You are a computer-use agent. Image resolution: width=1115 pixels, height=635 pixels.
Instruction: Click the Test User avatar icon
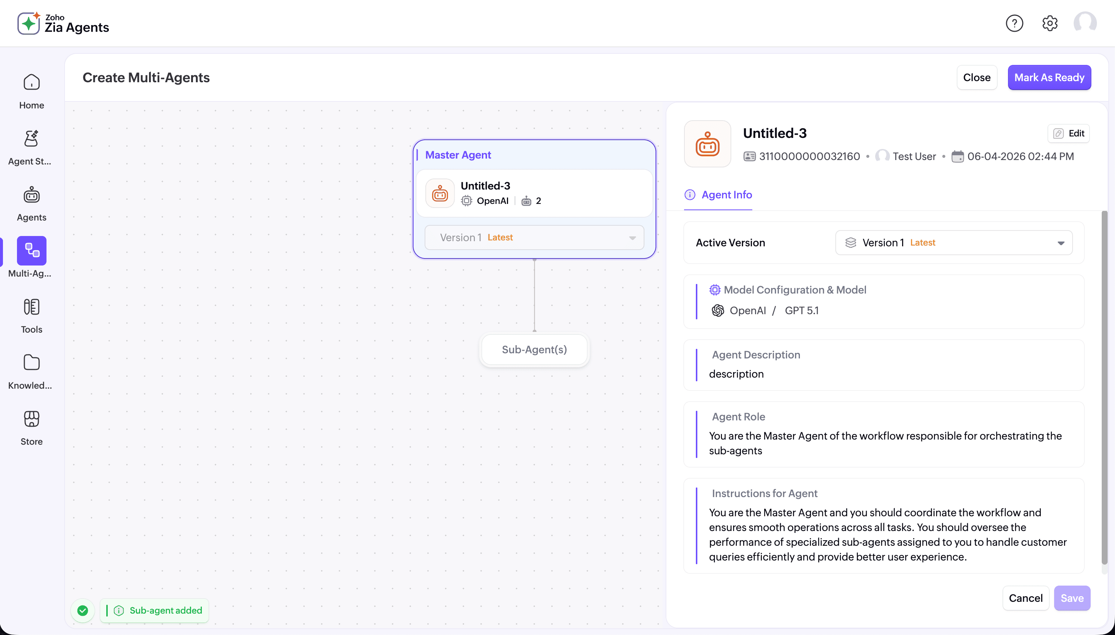882,156
